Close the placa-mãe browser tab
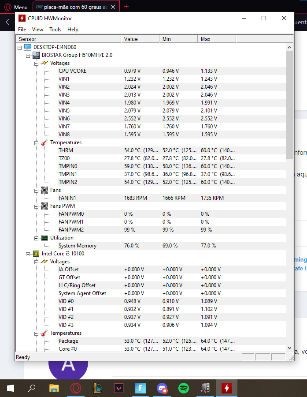This screenshot has width=307, height=397. [113, 7]
